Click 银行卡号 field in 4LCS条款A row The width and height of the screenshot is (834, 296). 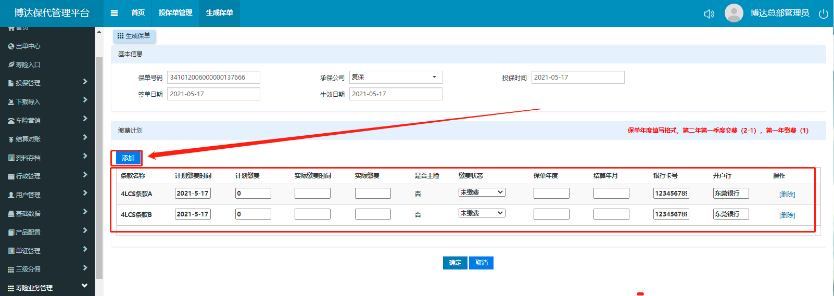click(x=671, y=194)
